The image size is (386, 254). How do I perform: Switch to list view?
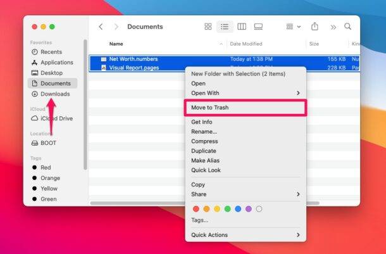coord(224,27)
